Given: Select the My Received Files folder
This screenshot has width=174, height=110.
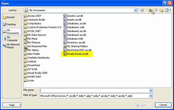Looking at the screenshot, I should tap(35, 46).
